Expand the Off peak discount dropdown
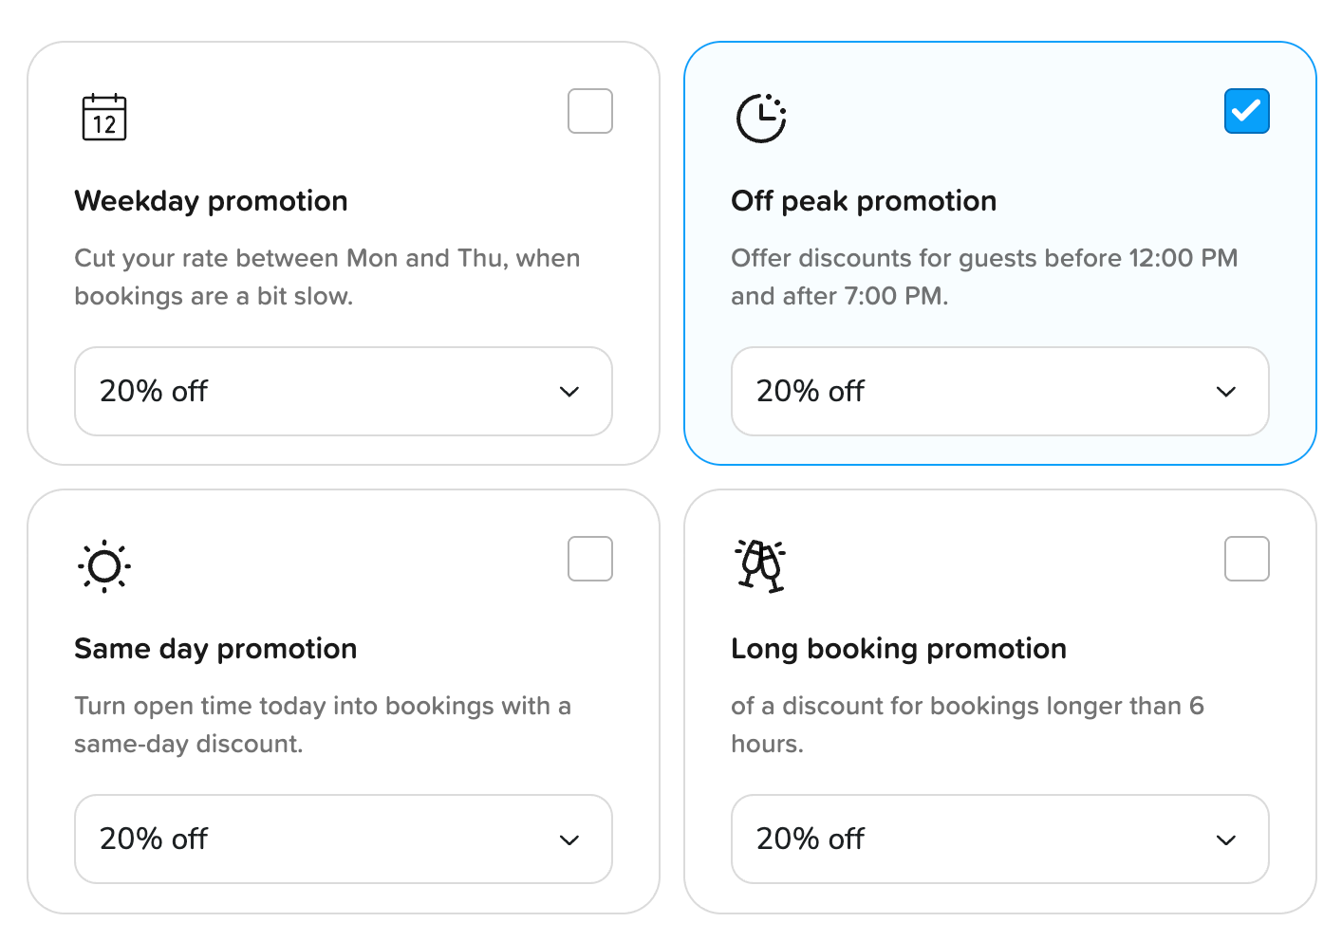 pyautogui.click(x=999, y=391)
